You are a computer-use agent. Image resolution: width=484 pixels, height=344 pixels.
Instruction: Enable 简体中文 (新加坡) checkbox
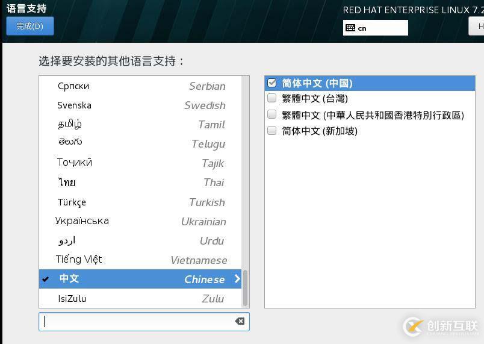pos(271,130)
